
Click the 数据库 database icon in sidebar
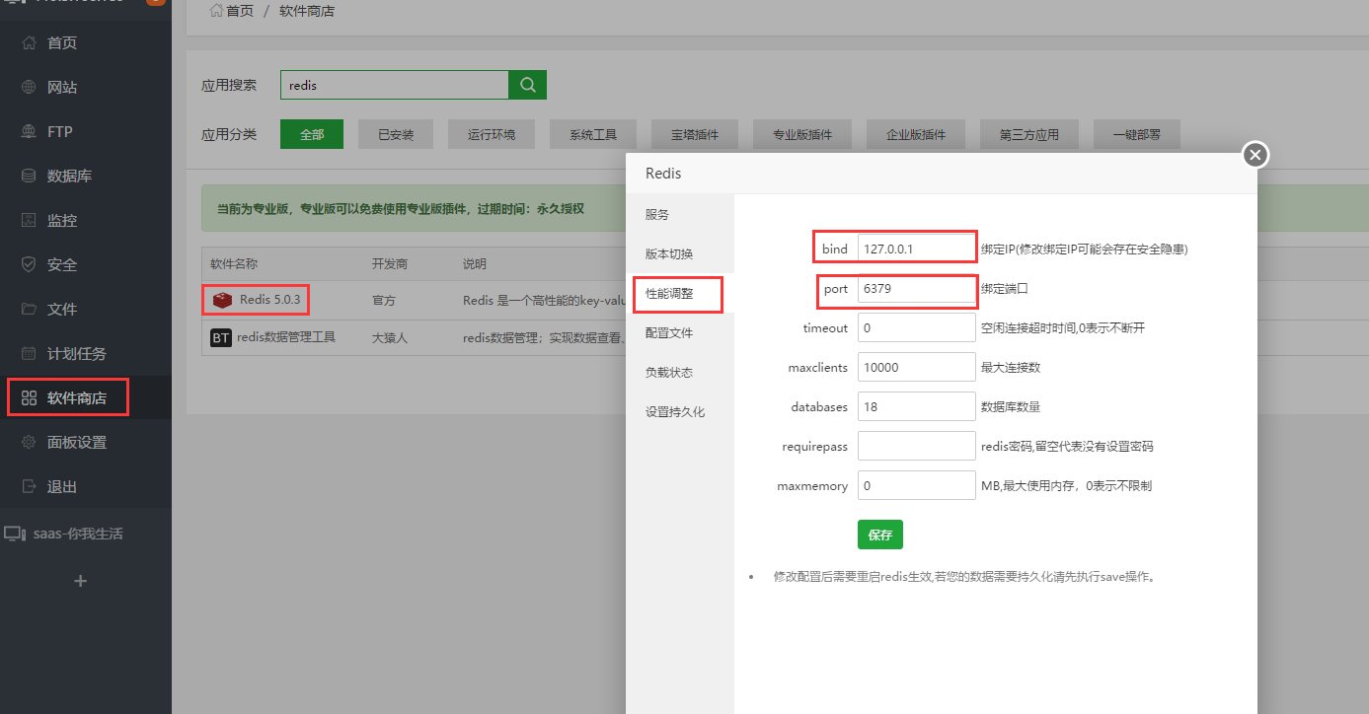pos(29,176)
